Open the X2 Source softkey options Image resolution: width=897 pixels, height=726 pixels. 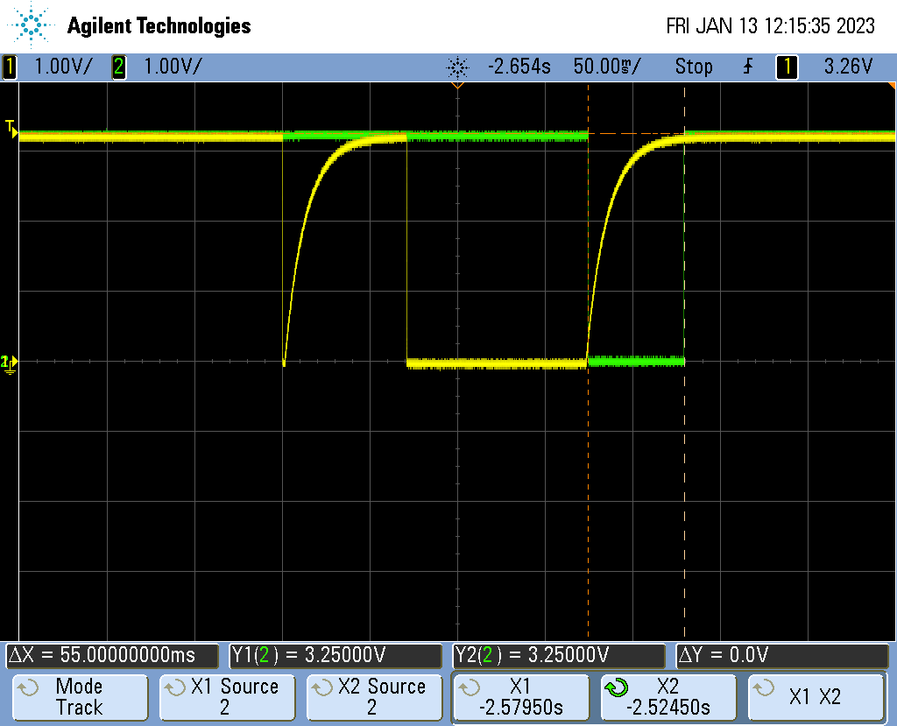click(371, 697)
